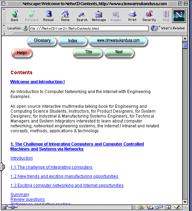Click the Glossary button
Screen dimensions: 192x211
pos(42,41)
